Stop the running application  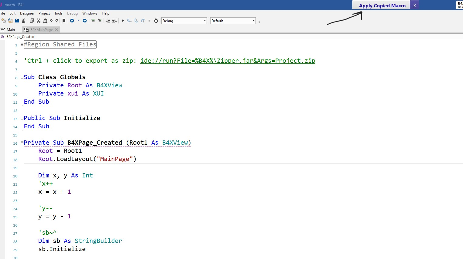point(149,21)
